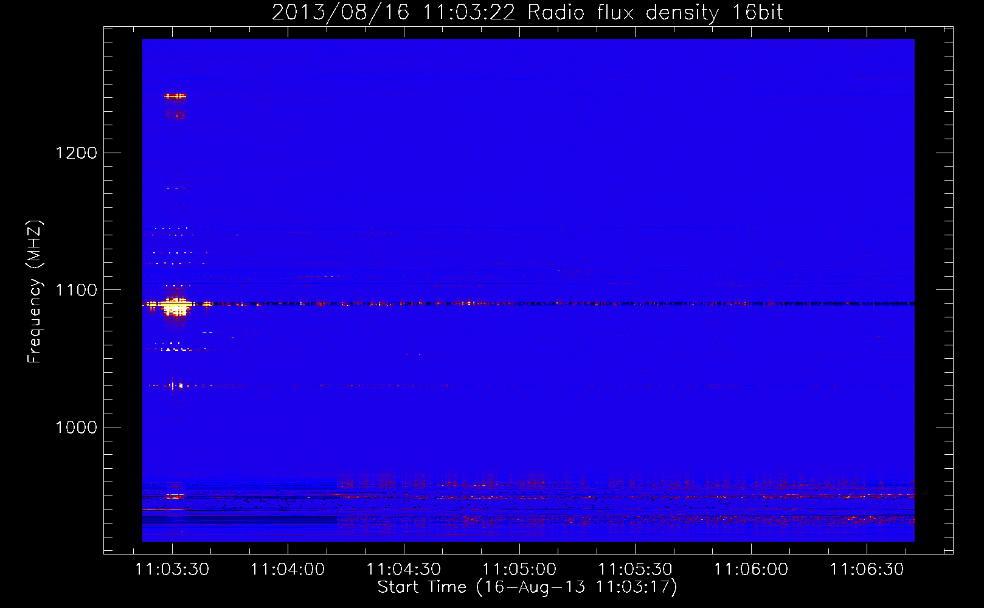Click the 11:06:30 time tick label

pyautogui.click(x=867, y=570)
